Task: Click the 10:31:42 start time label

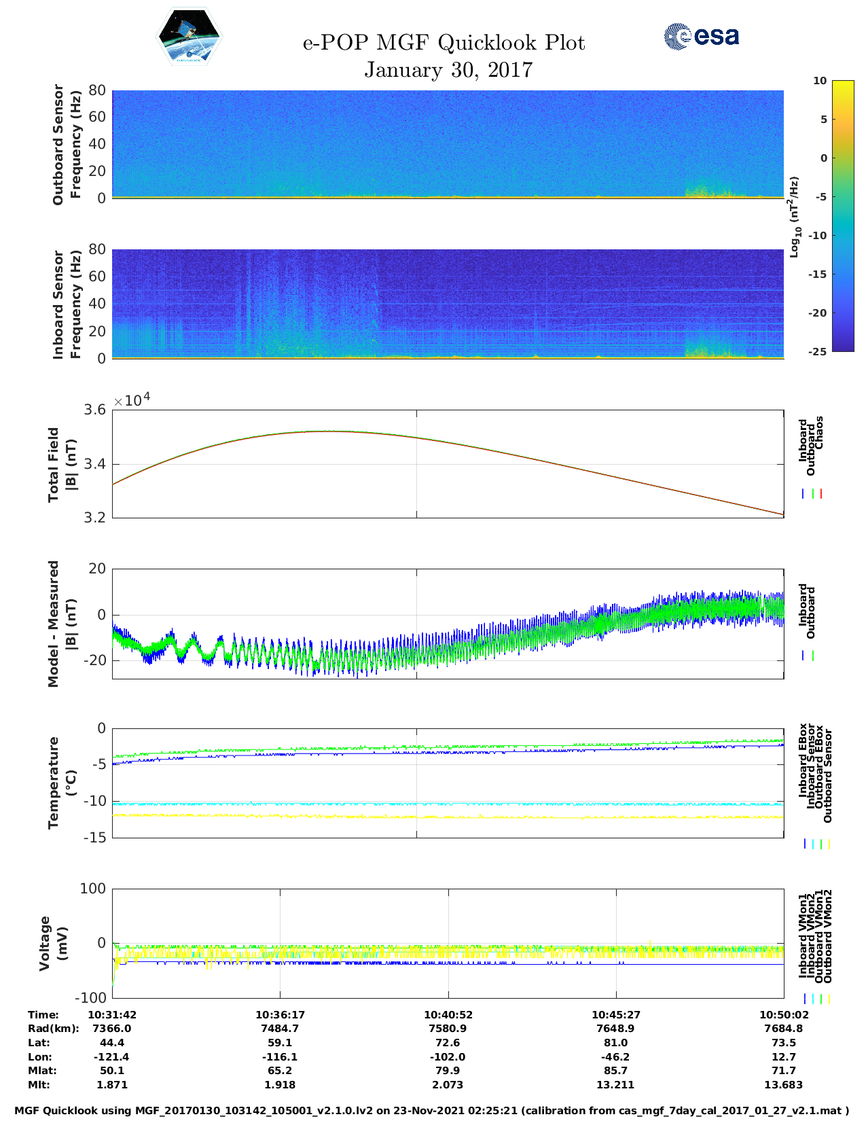Action: coord(112,1014)
